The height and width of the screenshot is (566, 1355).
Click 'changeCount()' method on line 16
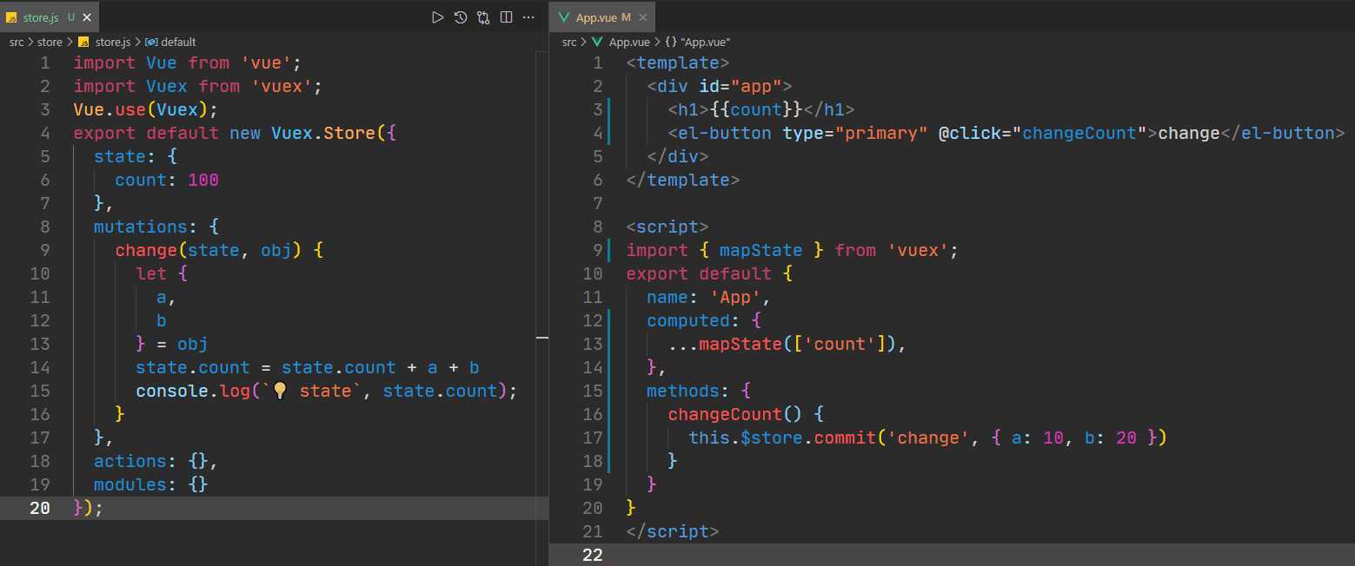[735, 414]
